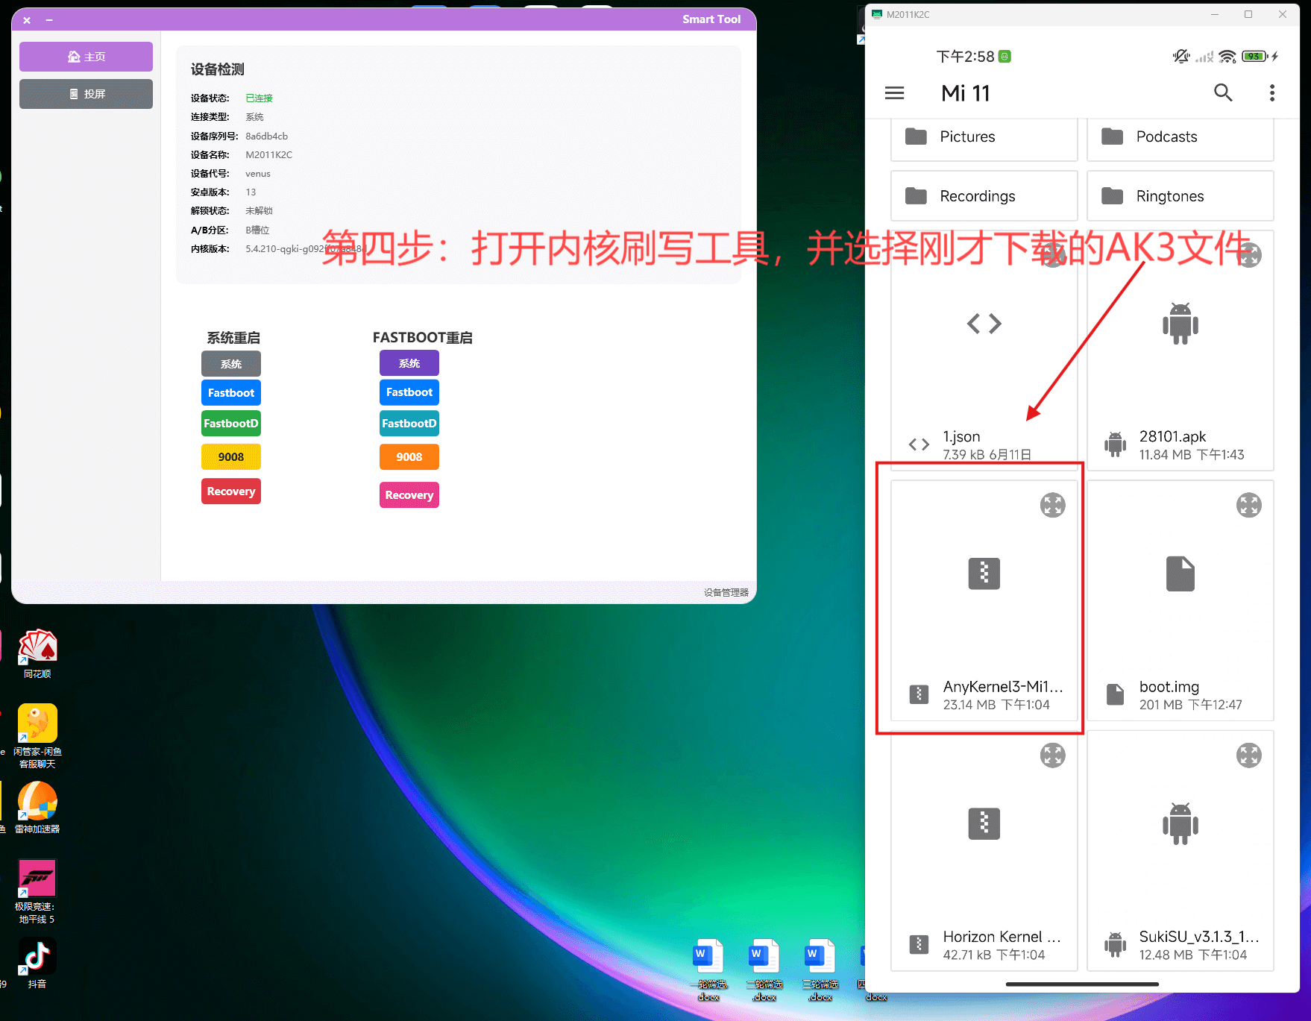Open the Ringtones folder

[1180, 196]
